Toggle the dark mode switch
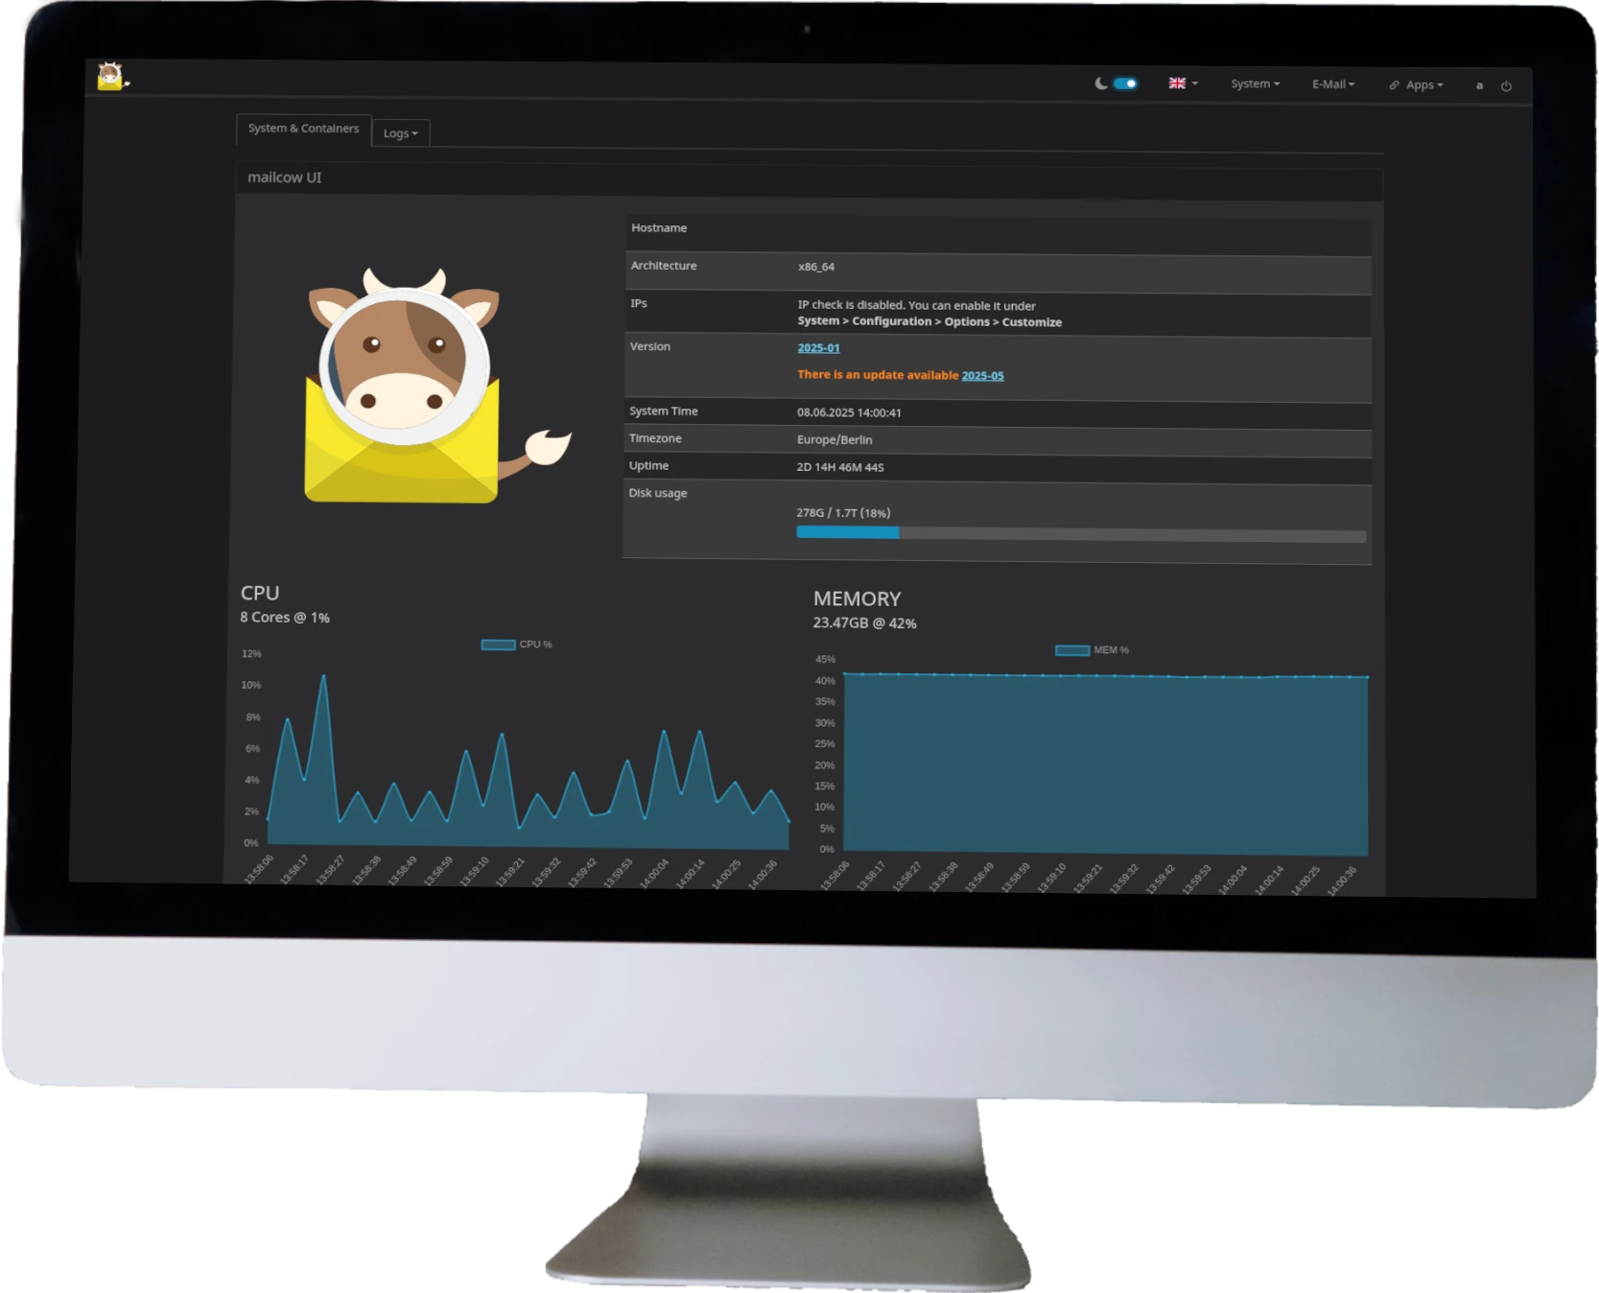Viewport: 1599px width, 1293px height. coord(1125,83)
